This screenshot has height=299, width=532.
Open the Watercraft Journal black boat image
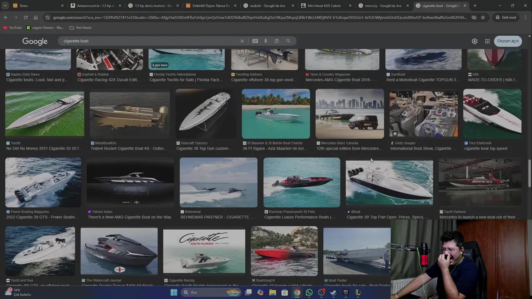tap(119, 251)
